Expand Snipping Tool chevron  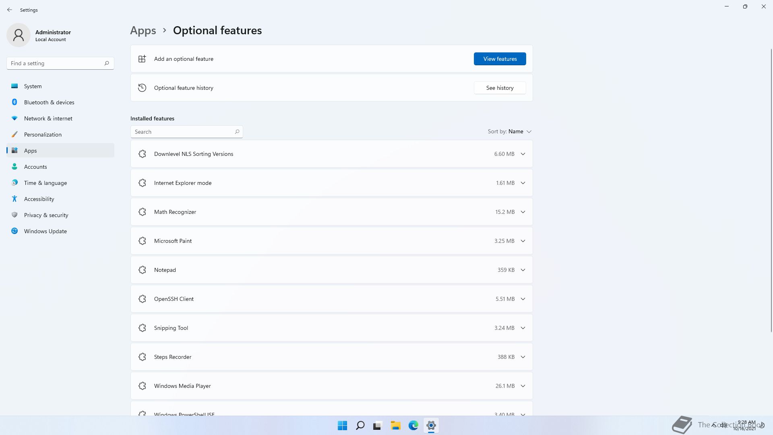point(523,328)
